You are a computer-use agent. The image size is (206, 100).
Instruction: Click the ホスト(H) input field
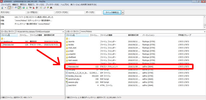pyautogui.click(x=18, y=12)
